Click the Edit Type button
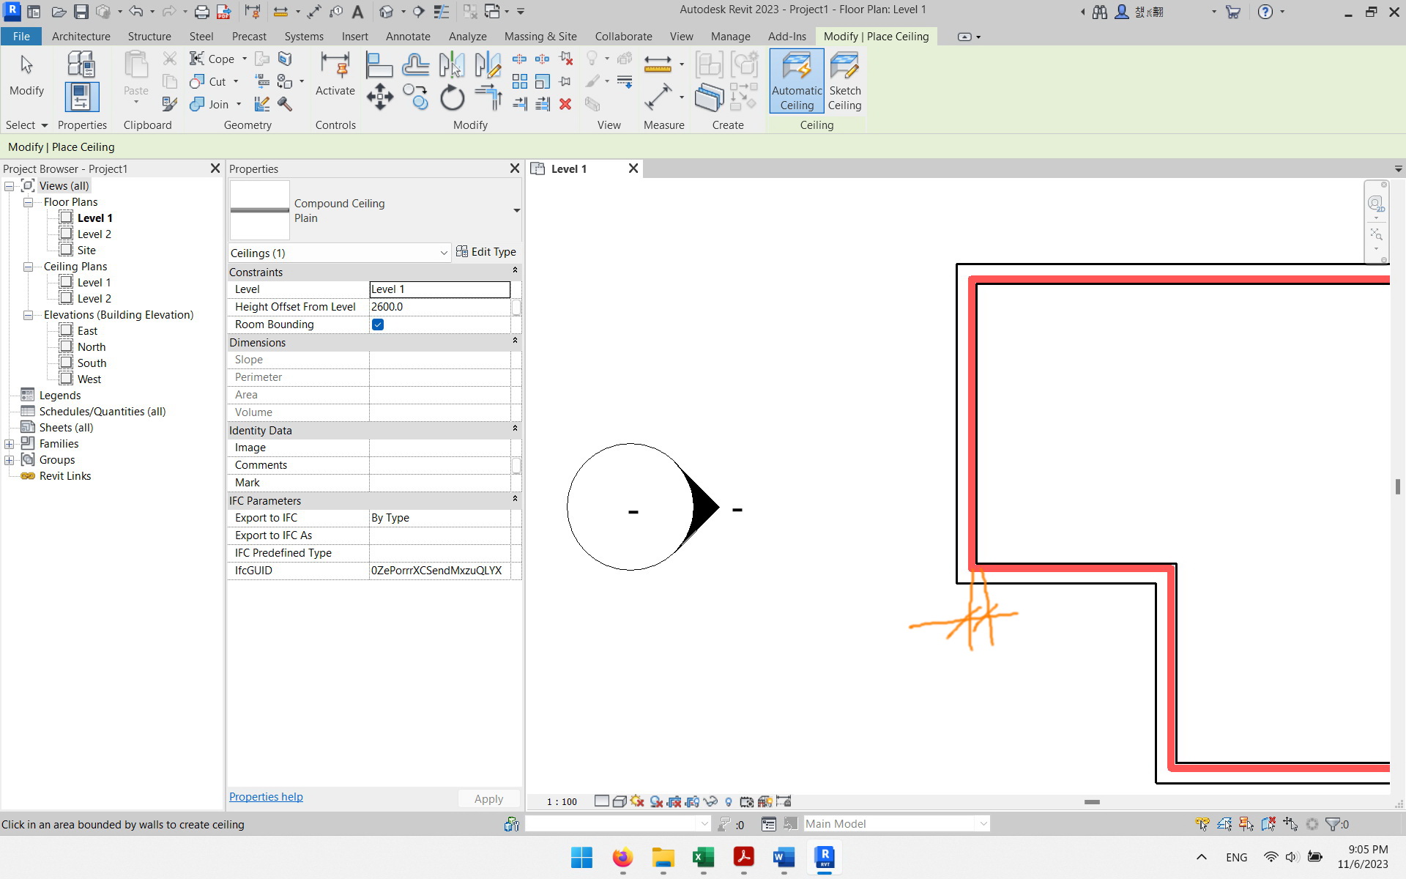Image resolution: width=1406 pixels, height=879 pixels. tap(486, 251)
